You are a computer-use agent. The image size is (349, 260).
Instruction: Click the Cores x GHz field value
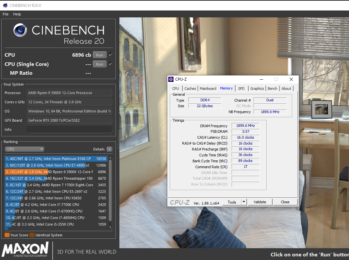(69, 102)
